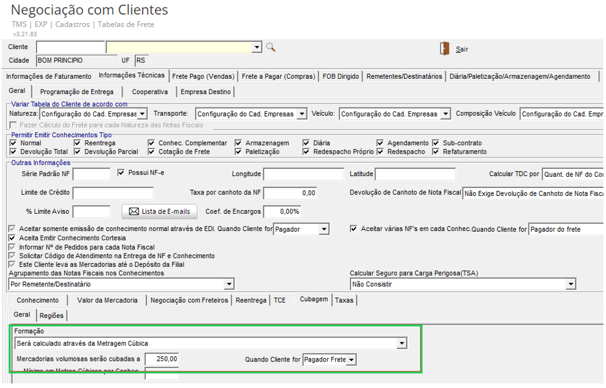Open the Empresa Destino tab

point(205,92)
